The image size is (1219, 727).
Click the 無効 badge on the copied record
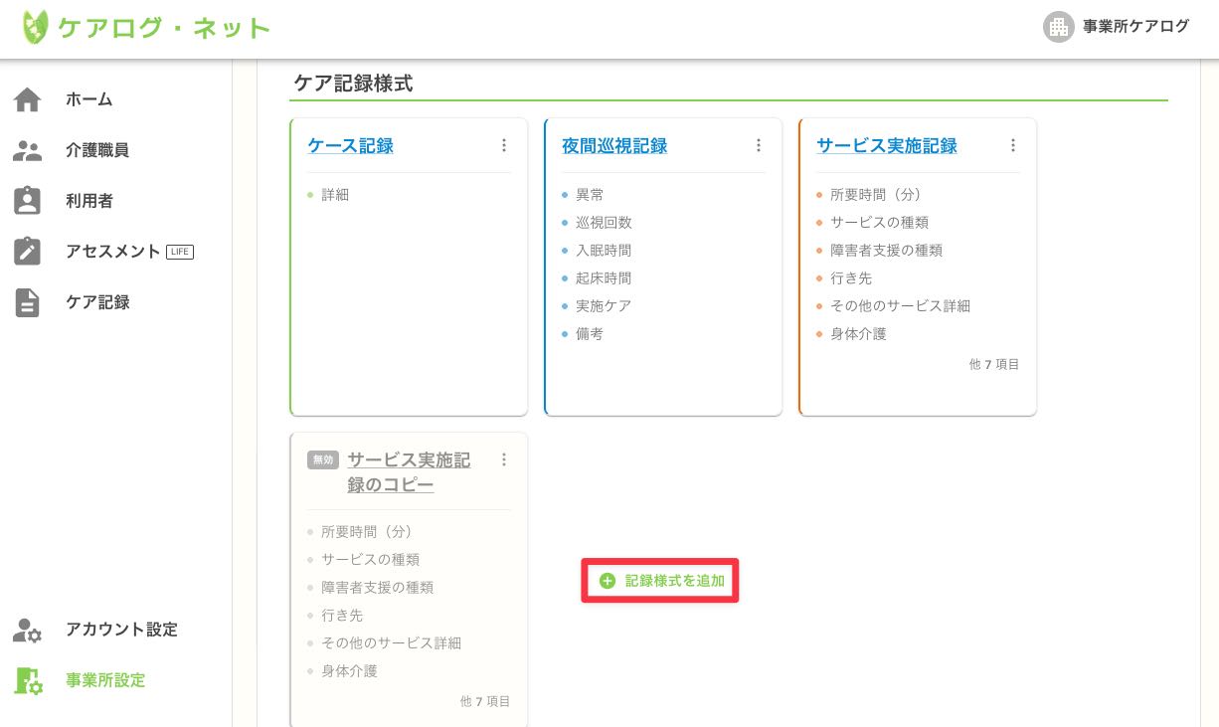pos(322,459)
